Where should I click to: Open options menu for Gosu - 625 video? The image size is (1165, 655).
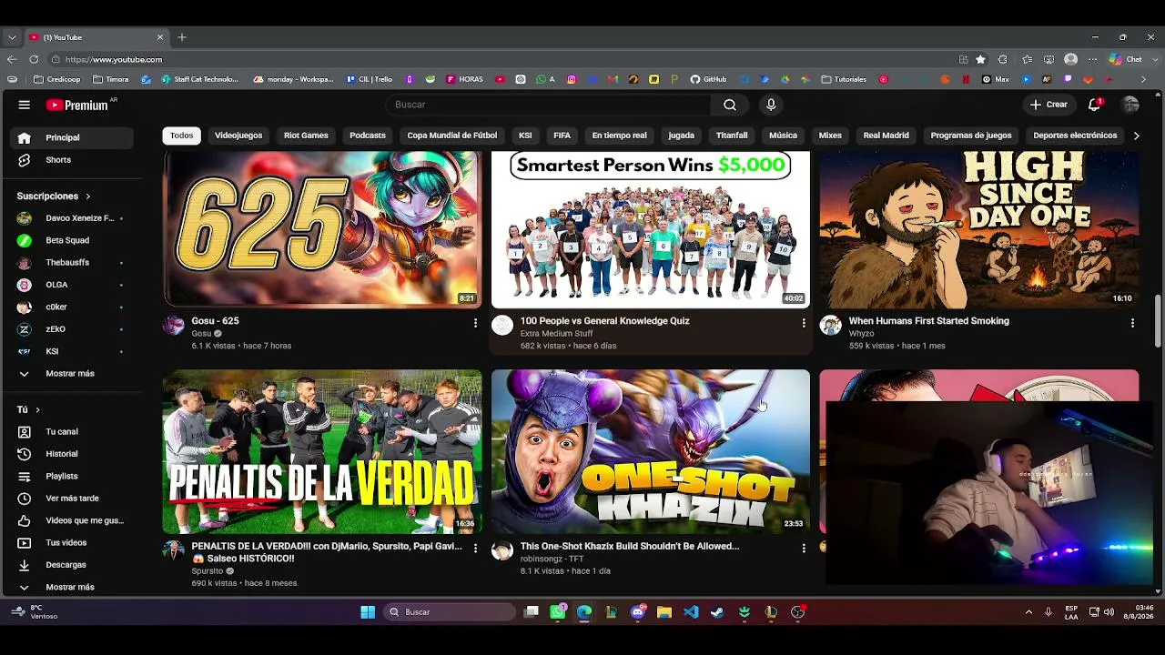tap(475, 323)
